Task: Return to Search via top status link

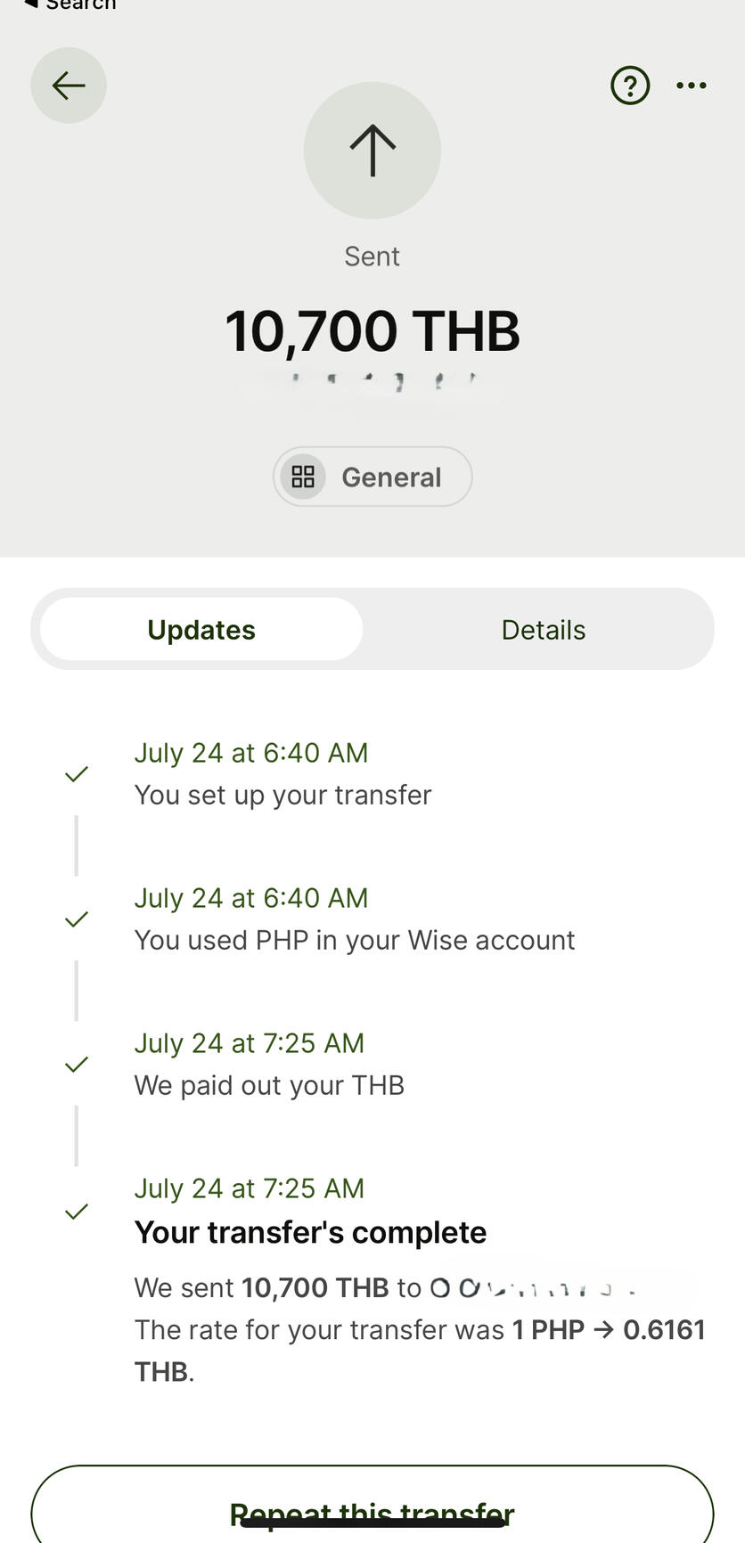Action: pos(71,5)
